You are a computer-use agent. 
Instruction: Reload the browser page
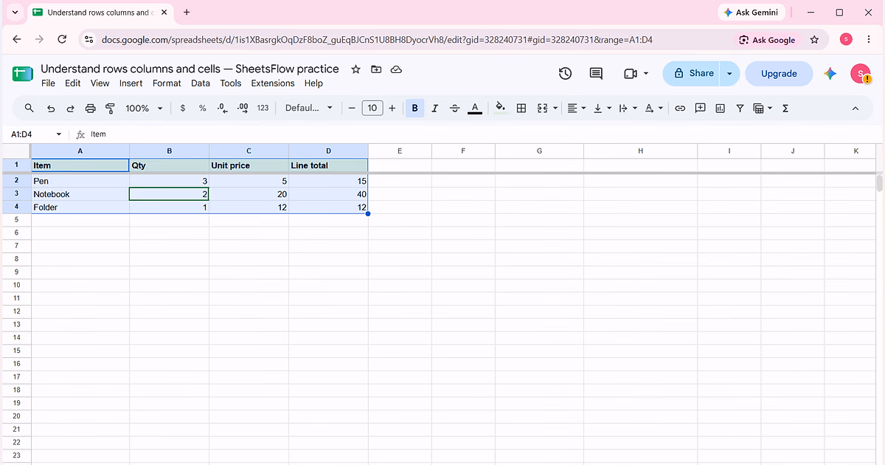click(63, 40)
